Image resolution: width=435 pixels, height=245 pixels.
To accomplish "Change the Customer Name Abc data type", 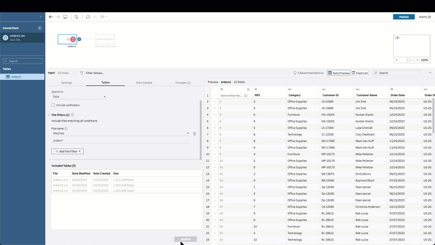I will [358, 89].
